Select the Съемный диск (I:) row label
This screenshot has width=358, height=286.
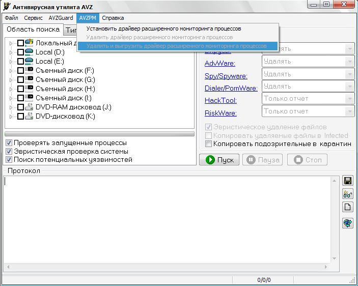click(64, 98)
